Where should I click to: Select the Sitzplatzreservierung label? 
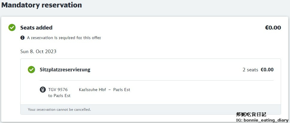coord(65,70)
